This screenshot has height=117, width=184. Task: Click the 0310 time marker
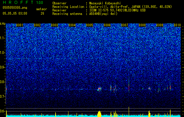tap(177, 25)
